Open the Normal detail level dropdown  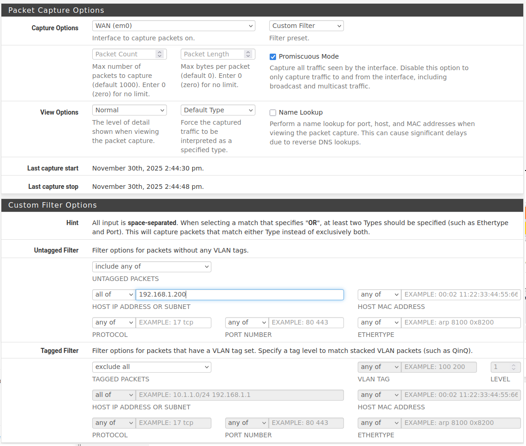point(129,110)
